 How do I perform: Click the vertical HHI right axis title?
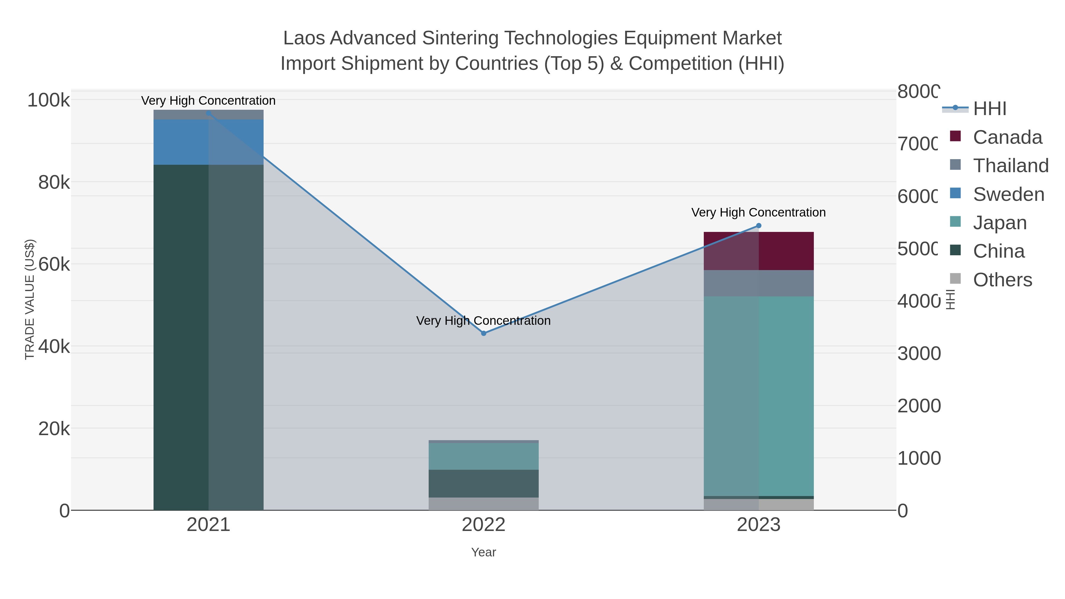tap(951, 299)
